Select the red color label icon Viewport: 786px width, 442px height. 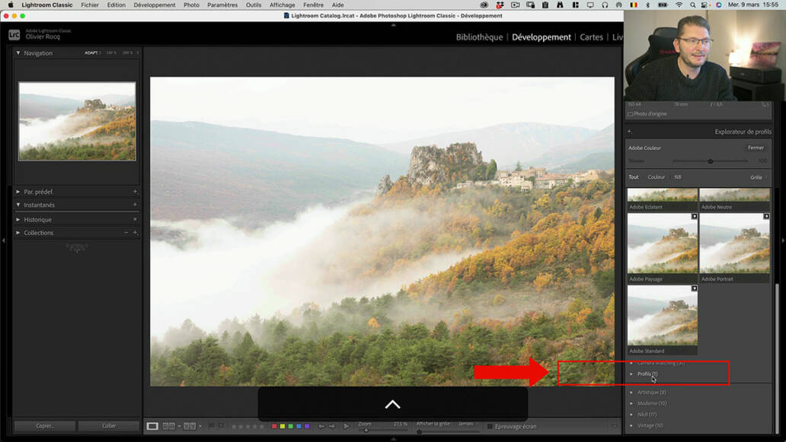coord(274,427)
